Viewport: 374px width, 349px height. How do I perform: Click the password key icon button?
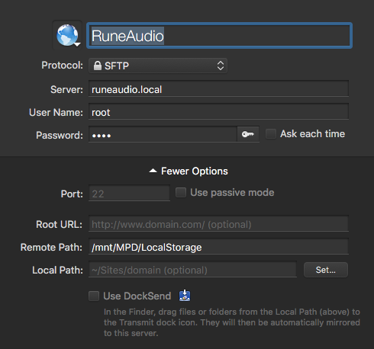coord(248,134)
